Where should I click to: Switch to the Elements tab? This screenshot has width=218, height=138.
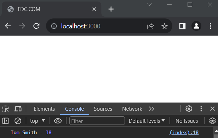44,109
